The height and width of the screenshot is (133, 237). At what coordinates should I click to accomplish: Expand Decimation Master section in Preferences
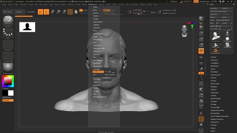(100, 97)
